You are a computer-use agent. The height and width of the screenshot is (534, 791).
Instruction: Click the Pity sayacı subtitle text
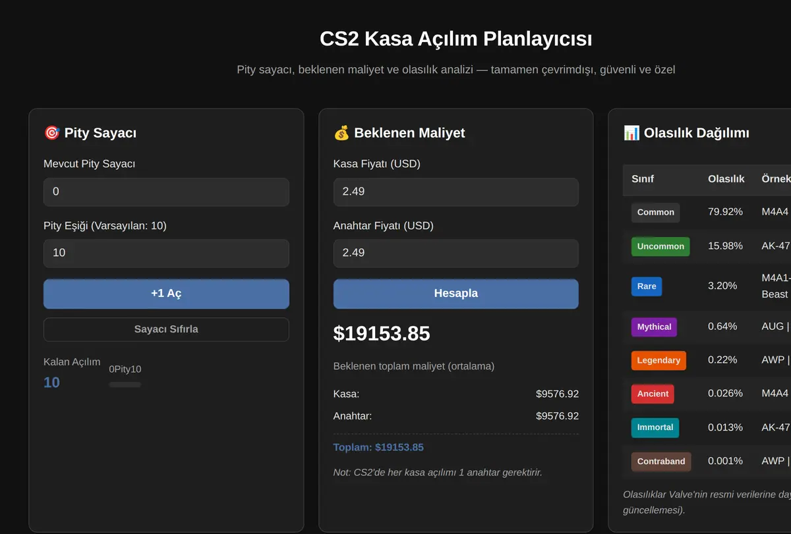(456, 69)
